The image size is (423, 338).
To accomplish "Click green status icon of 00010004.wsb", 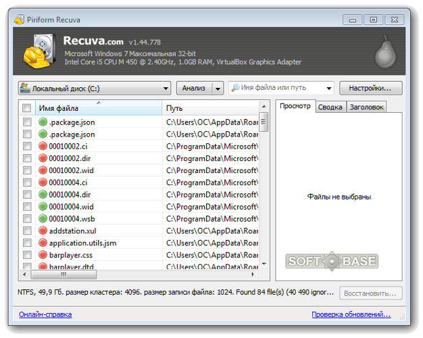I will (x=43, y=218).
